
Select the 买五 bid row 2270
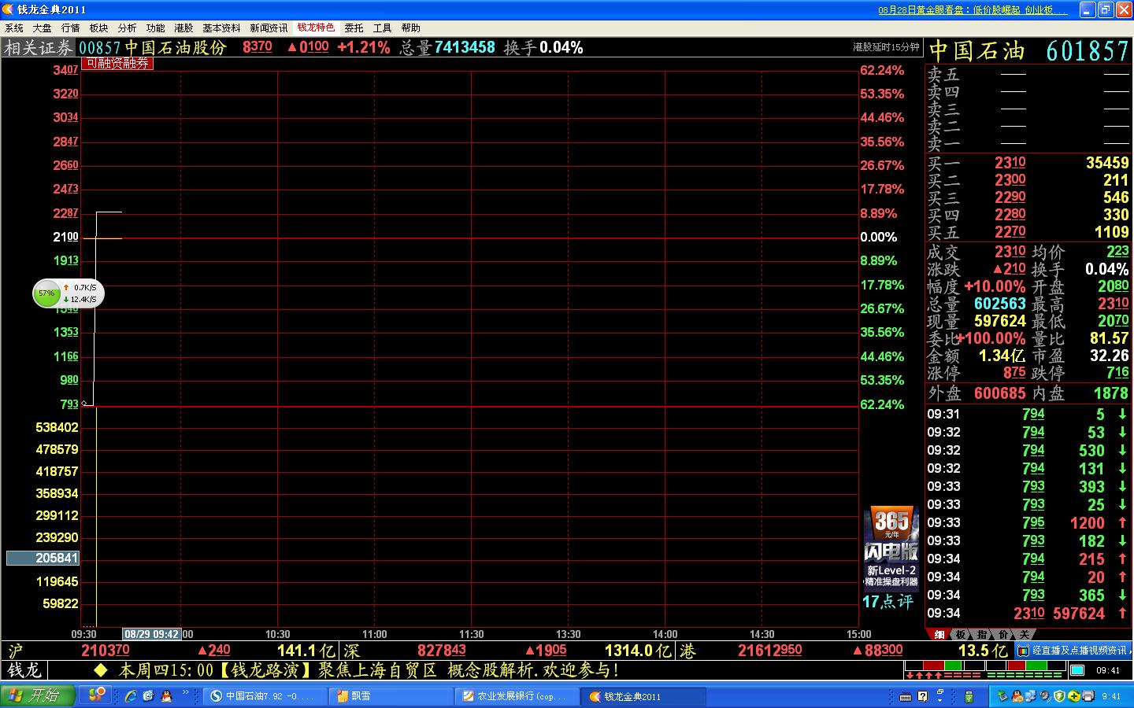[x=1028, y=232]
